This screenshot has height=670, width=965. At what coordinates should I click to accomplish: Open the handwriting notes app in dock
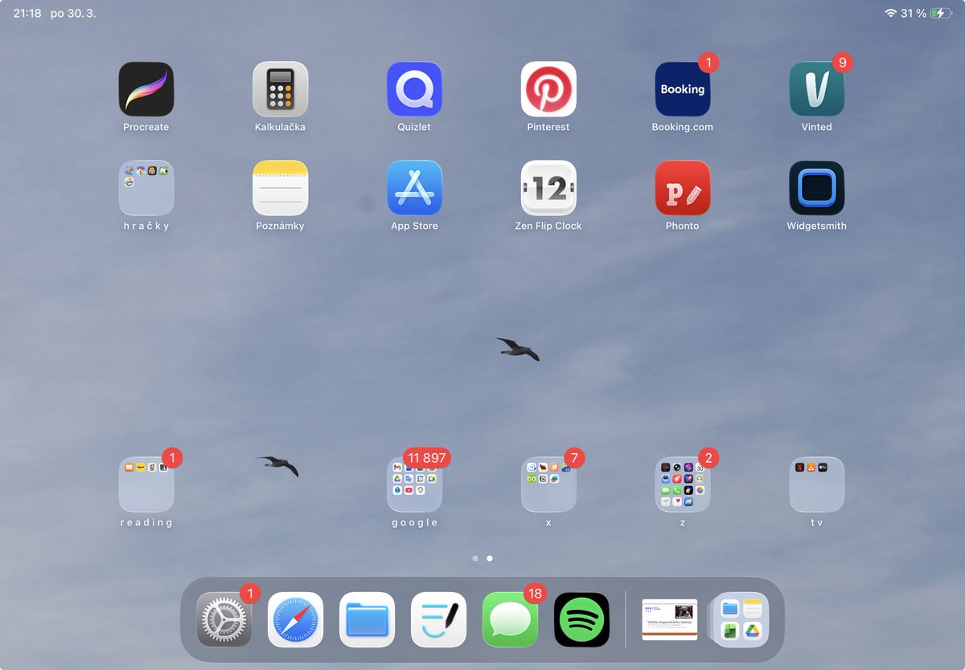pyautogui.click(x=438, y=619)
